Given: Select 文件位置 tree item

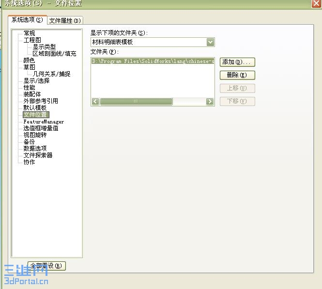Looking at the screenshot, I should click(x=36, y=115).
